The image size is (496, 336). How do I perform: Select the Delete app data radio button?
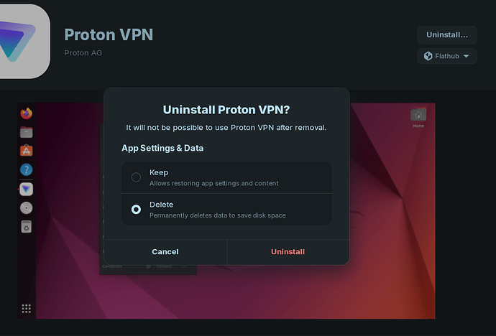click(136, 210)
